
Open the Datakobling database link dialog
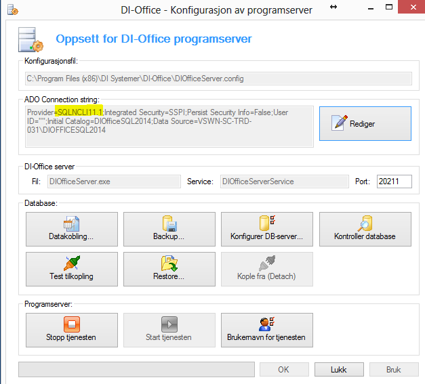[72, 229]
